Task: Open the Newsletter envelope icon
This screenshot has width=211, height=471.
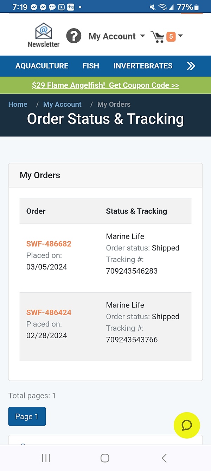Action: click(x=44, y=32)
